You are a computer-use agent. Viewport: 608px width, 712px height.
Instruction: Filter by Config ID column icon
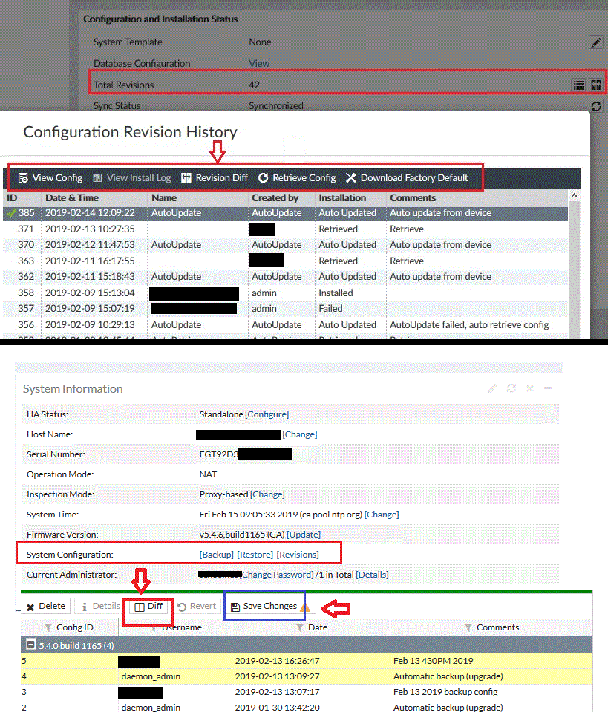tap(48, 627)
